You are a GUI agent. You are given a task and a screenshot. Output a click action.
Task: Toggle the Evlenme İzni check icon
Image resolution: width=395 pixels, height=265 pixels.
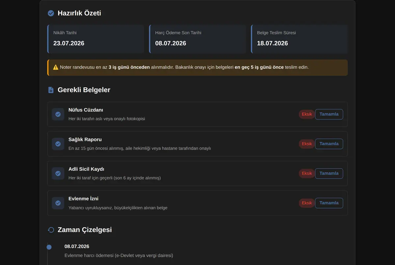tap(58, 203)
